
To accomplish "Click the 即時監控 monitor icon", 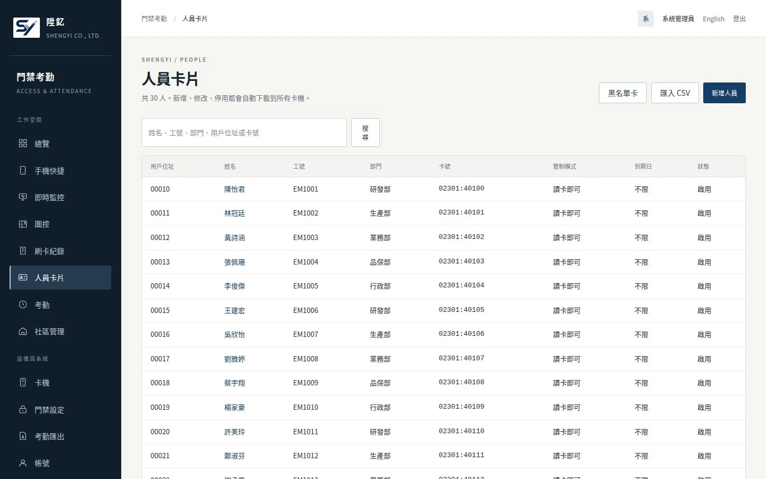I will tap(23, 197).
